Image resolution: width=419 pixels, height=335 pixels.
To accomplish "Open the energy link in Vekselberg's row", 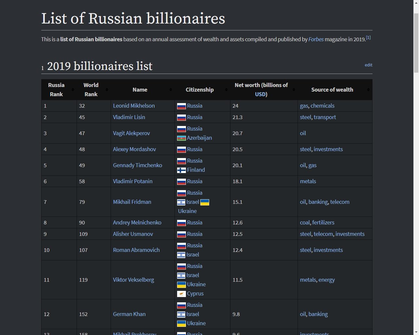I will 327,280.
